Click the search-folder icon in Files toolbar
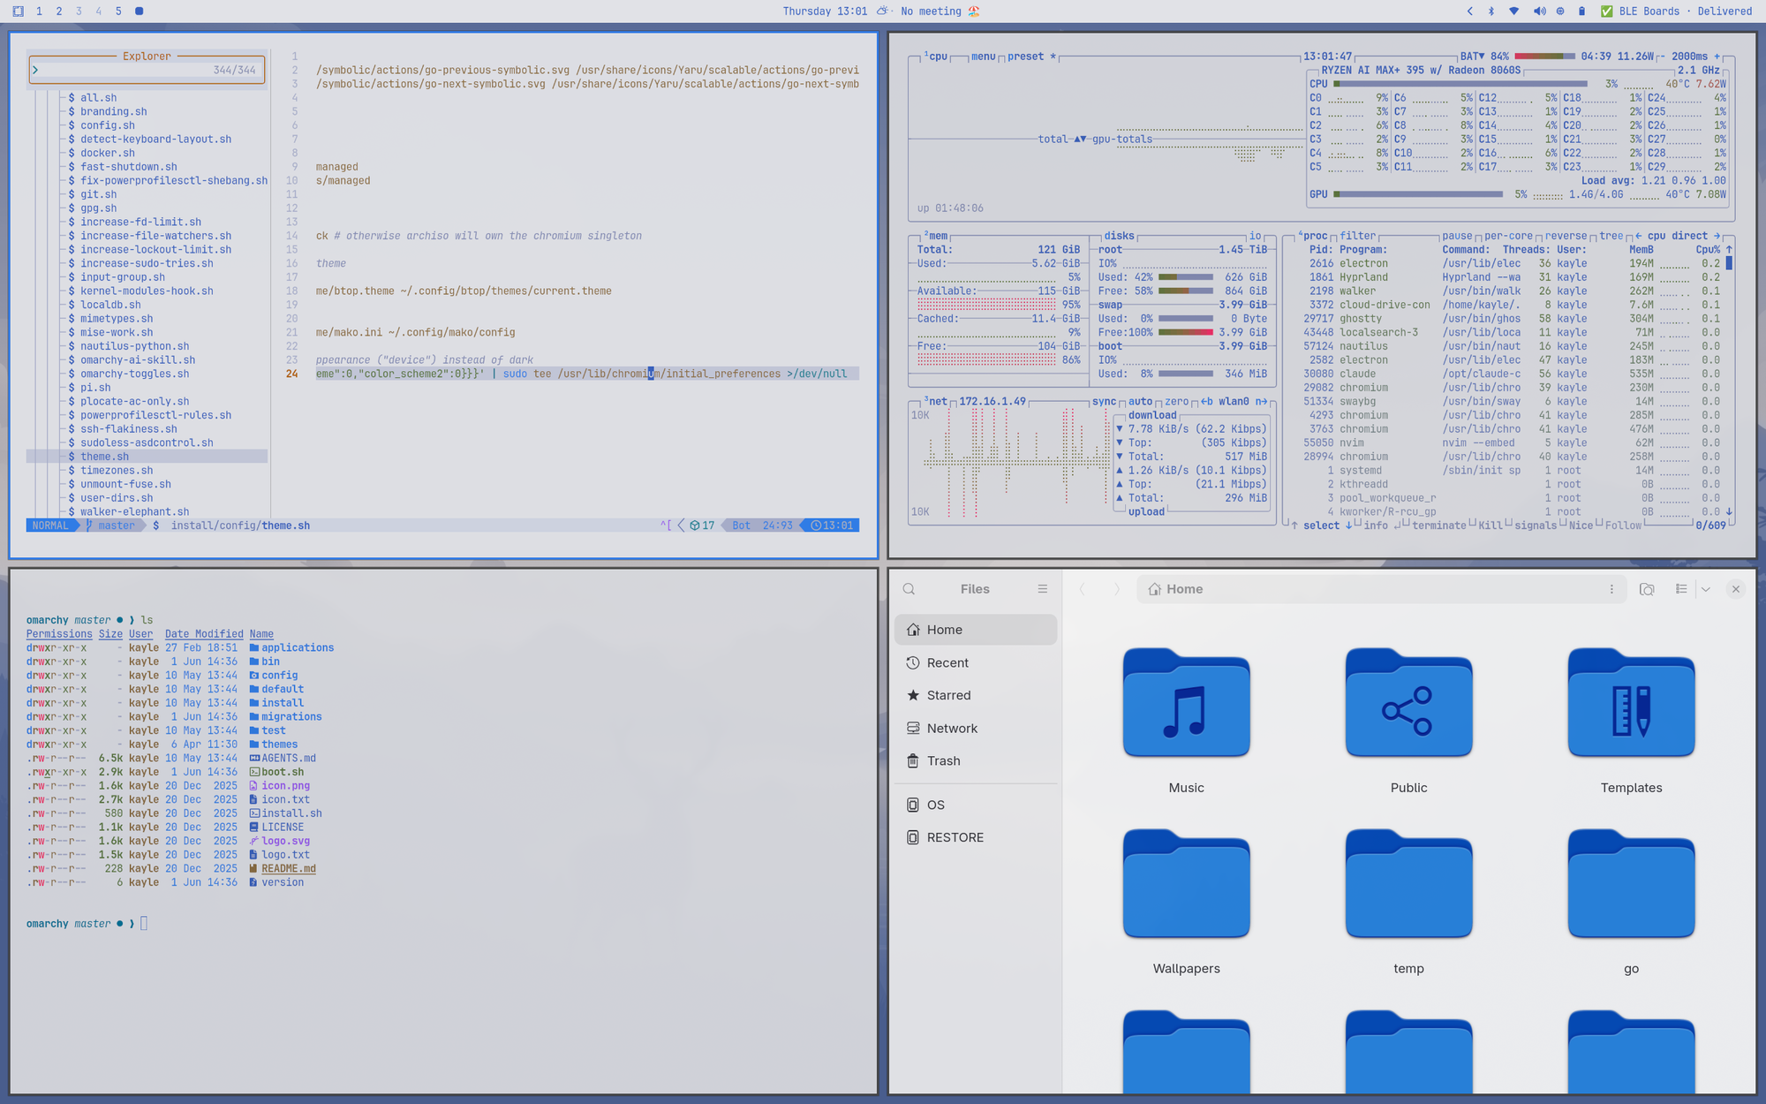Viewport: 1766px width, 1104px height. [1647, 589]
